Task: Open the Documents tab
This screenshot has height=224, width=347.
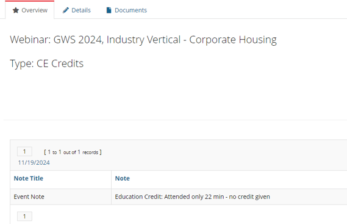Action: pos(127,10)
